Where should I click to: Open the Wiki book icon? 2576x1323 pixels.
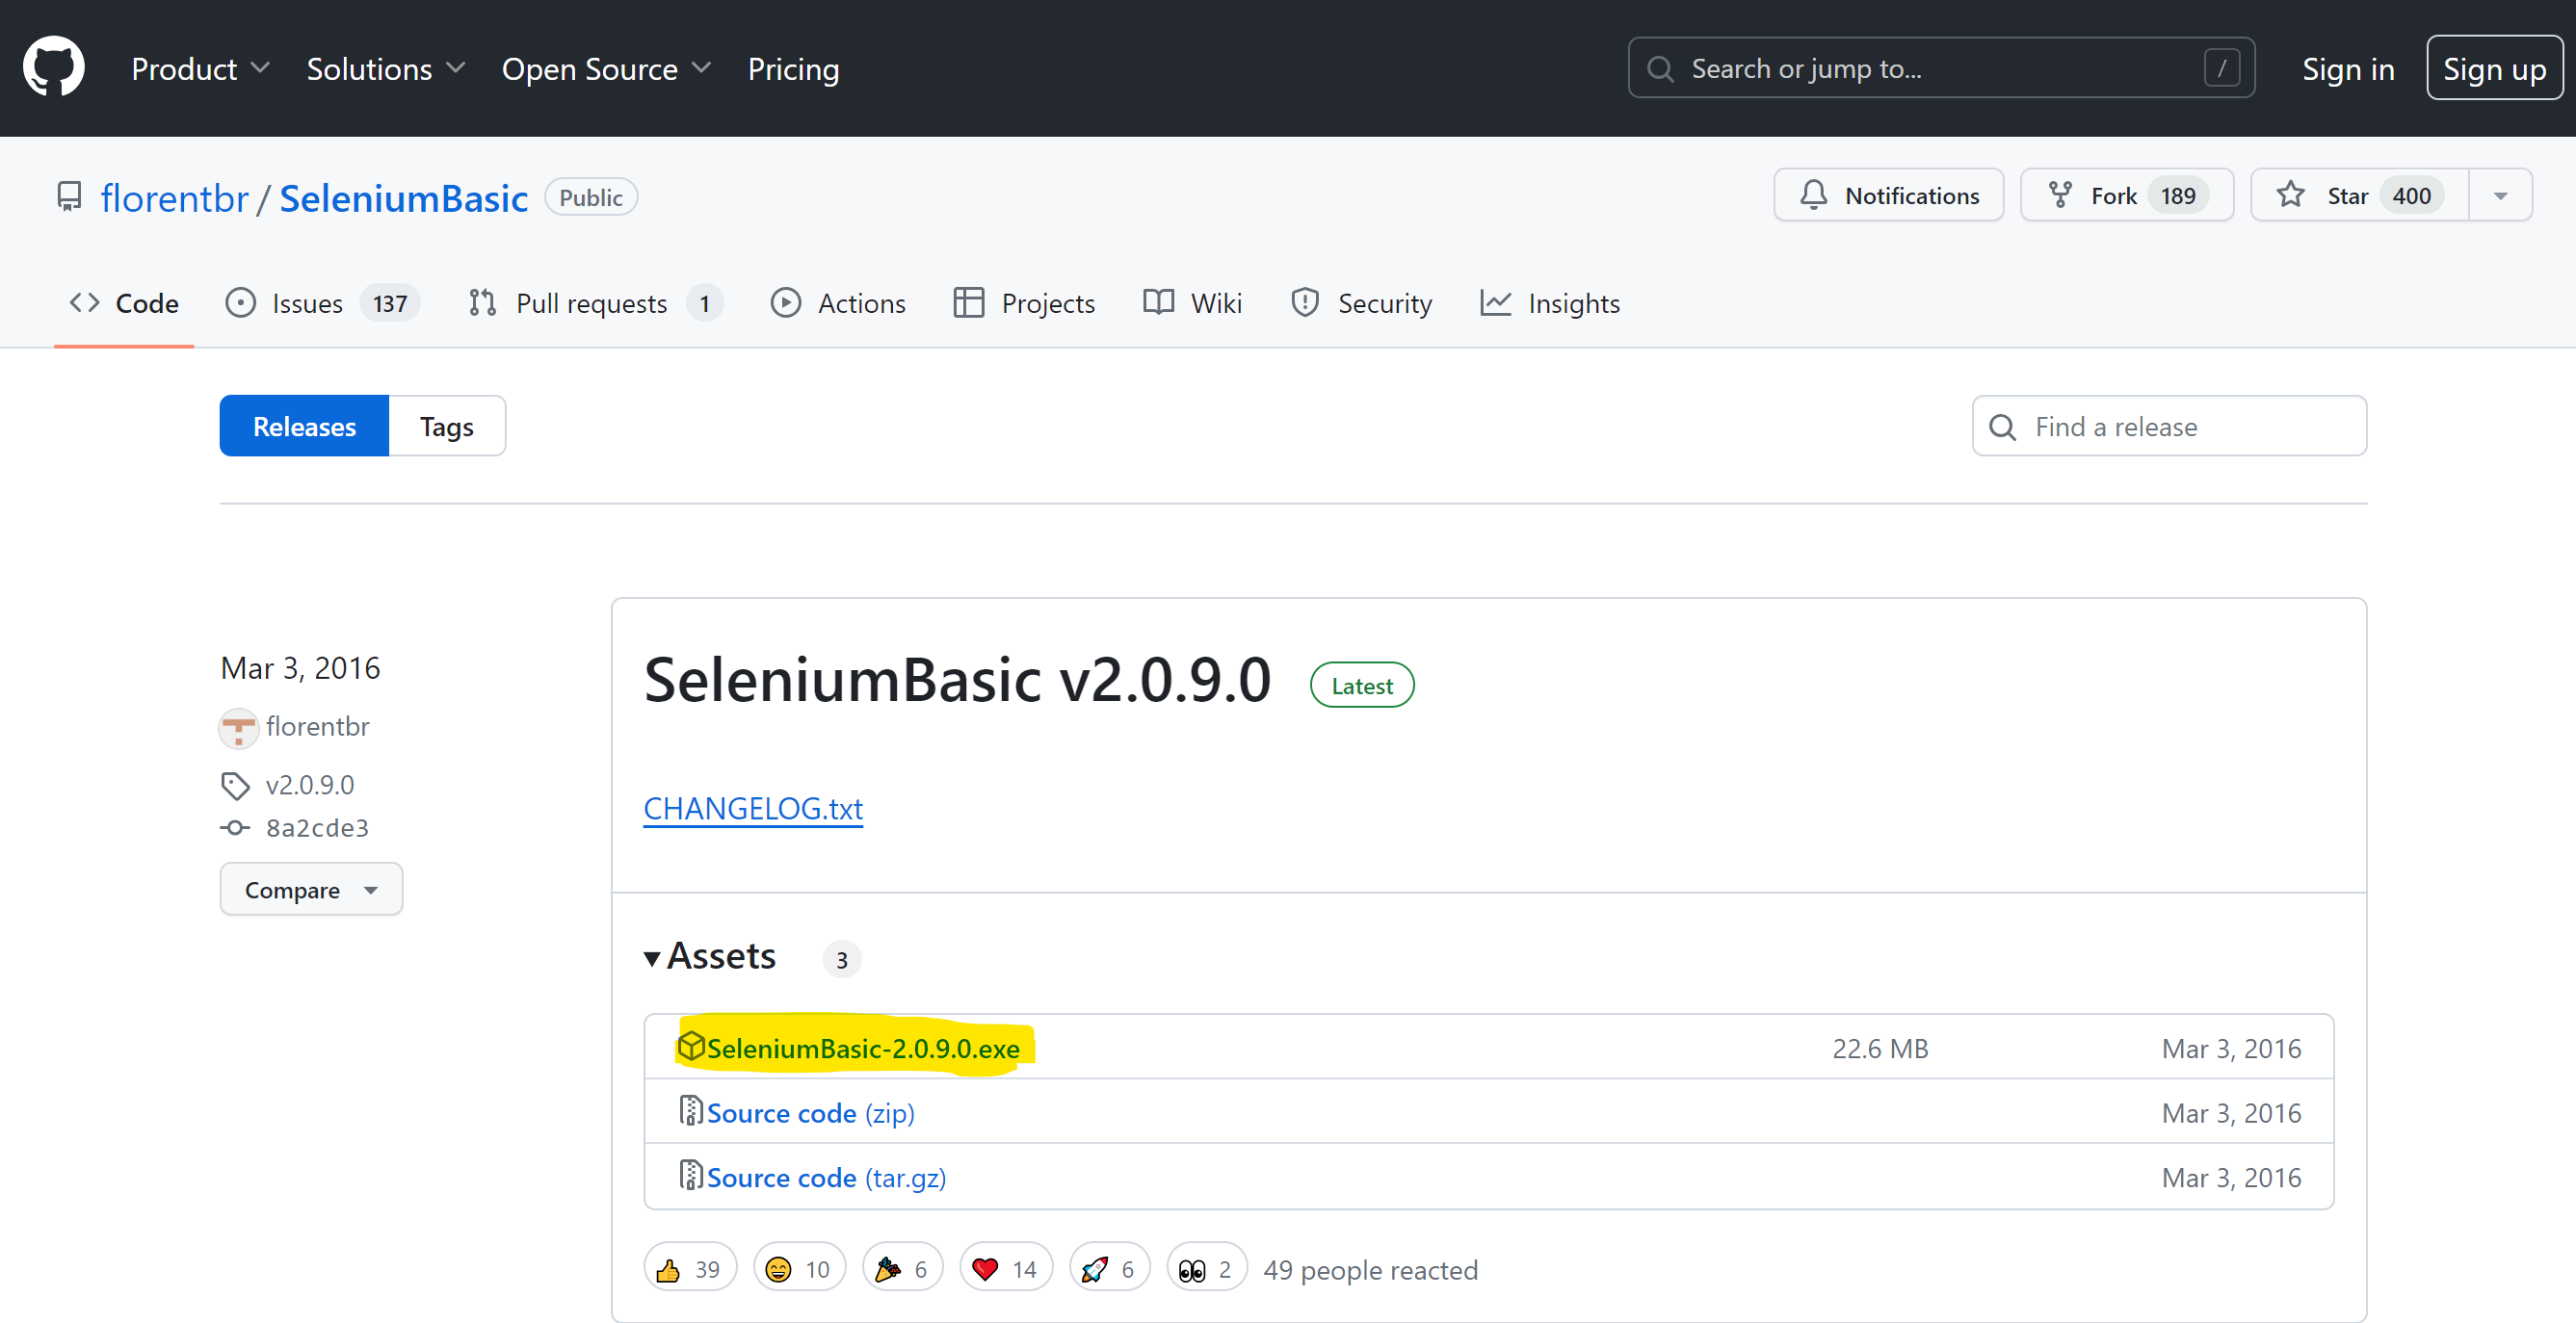click(x=1157, y=302)
